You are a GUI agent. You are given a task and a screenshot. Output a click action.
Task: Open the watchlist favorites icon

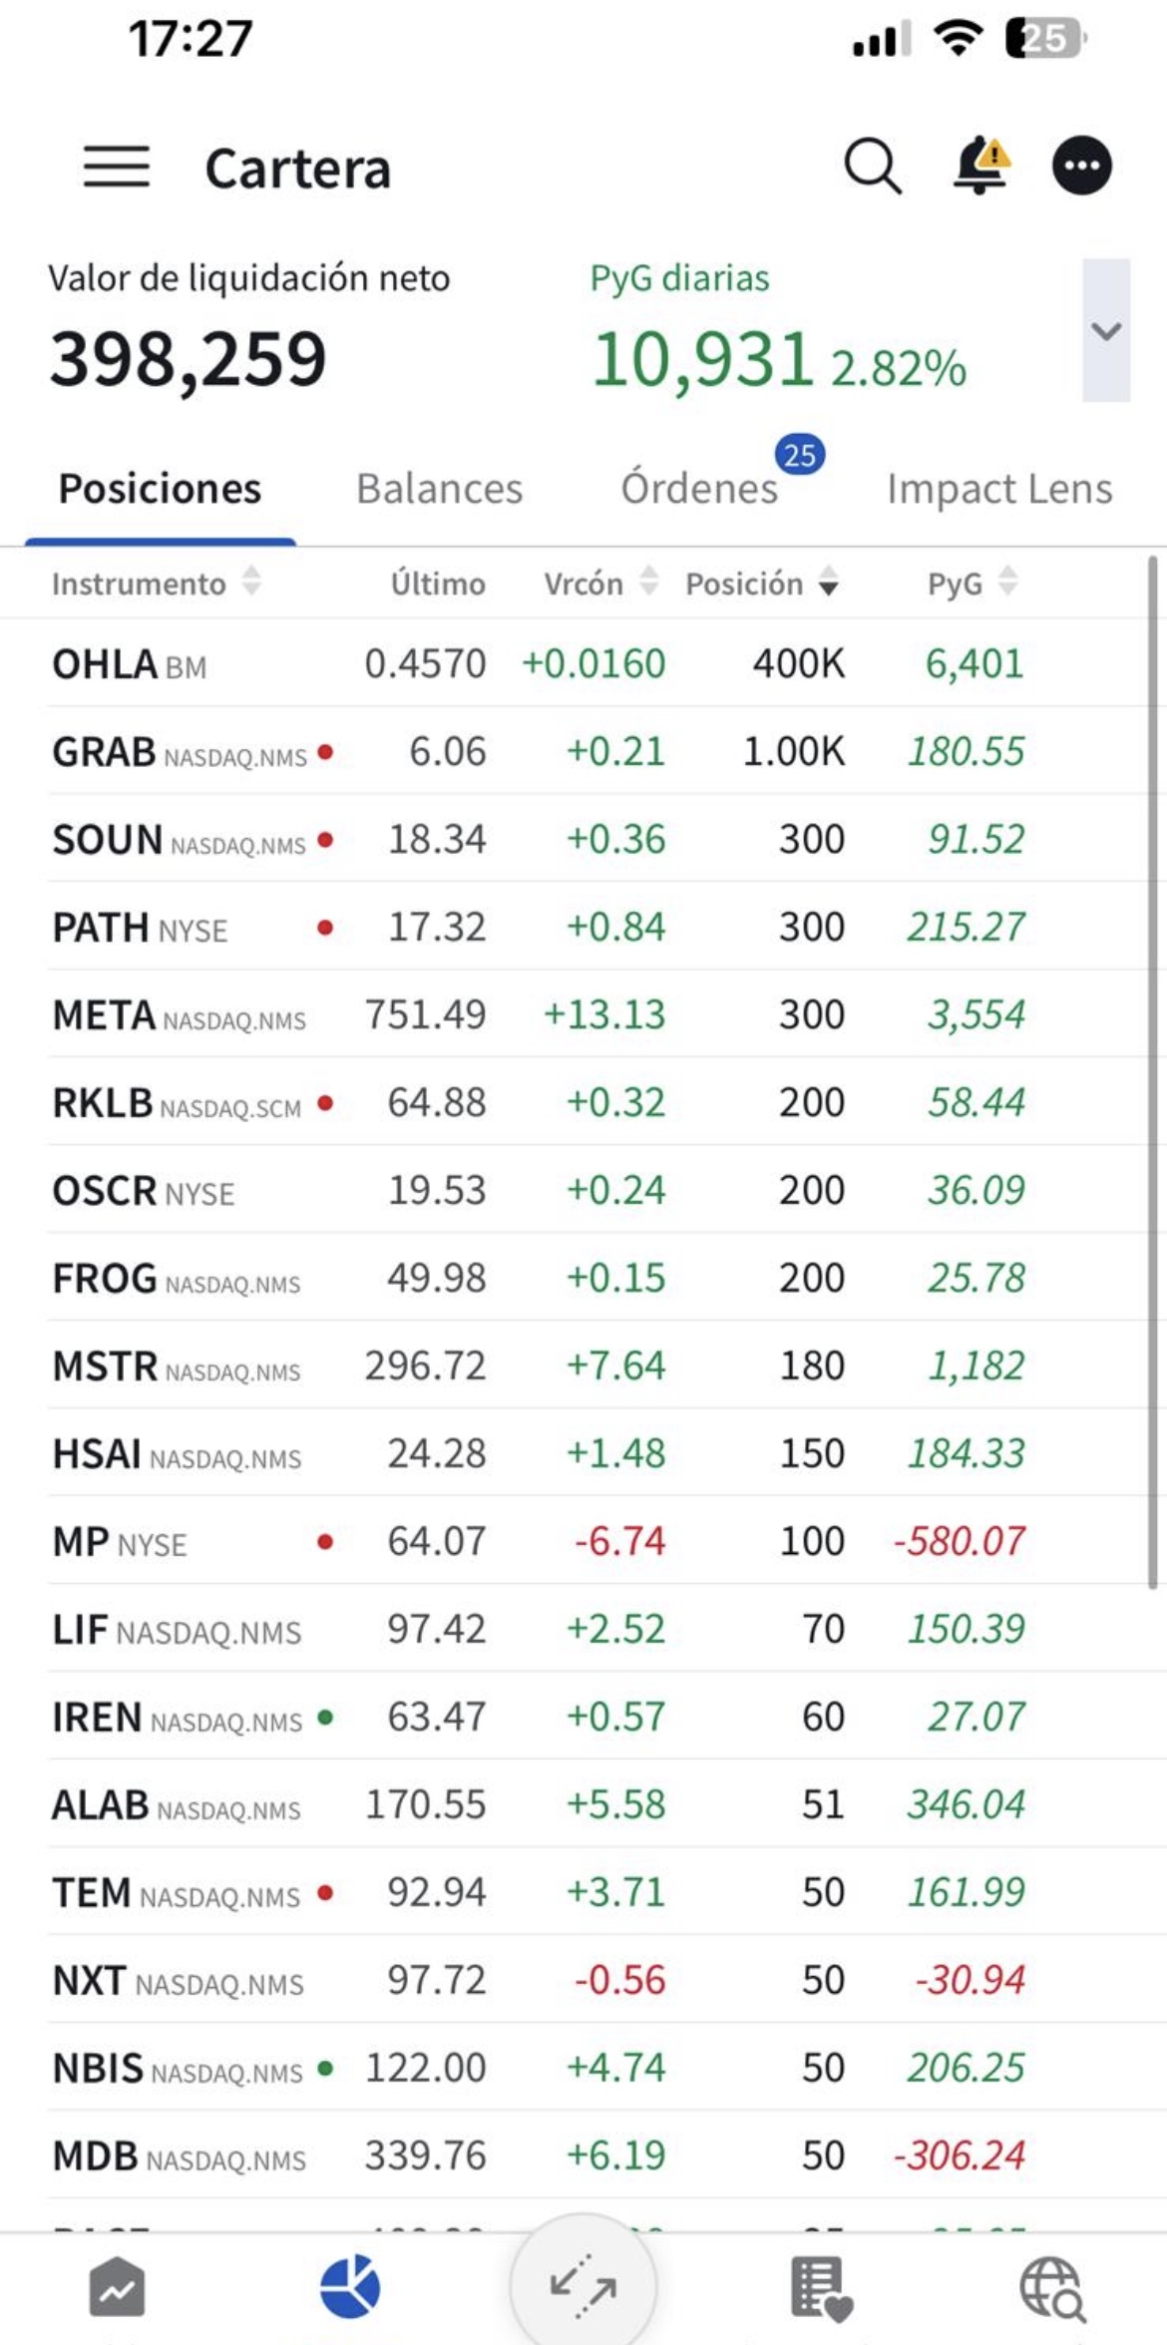[821, 2288]
